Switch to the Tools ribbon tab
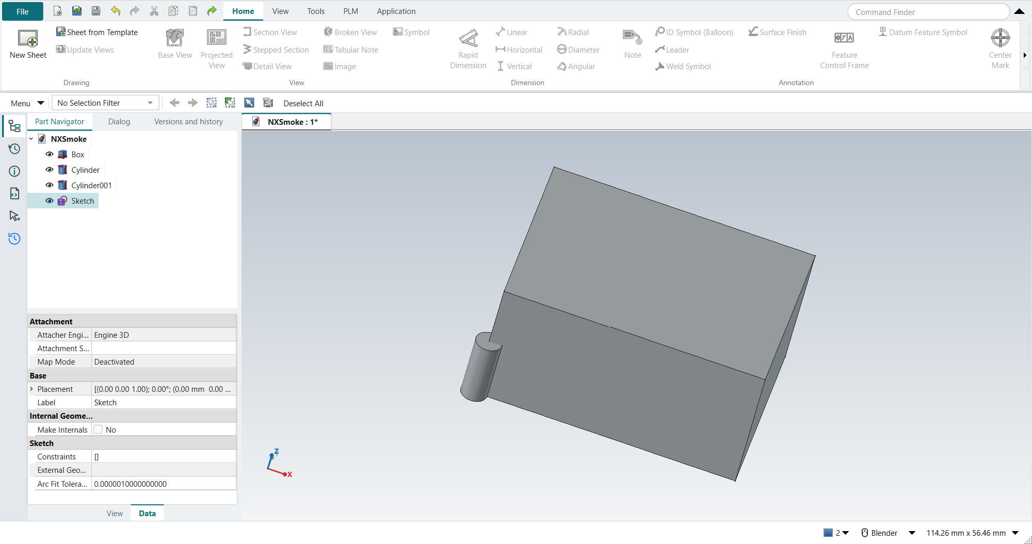Image resolution: width=1032 pixels, height=544 pixels. point(316,11)
